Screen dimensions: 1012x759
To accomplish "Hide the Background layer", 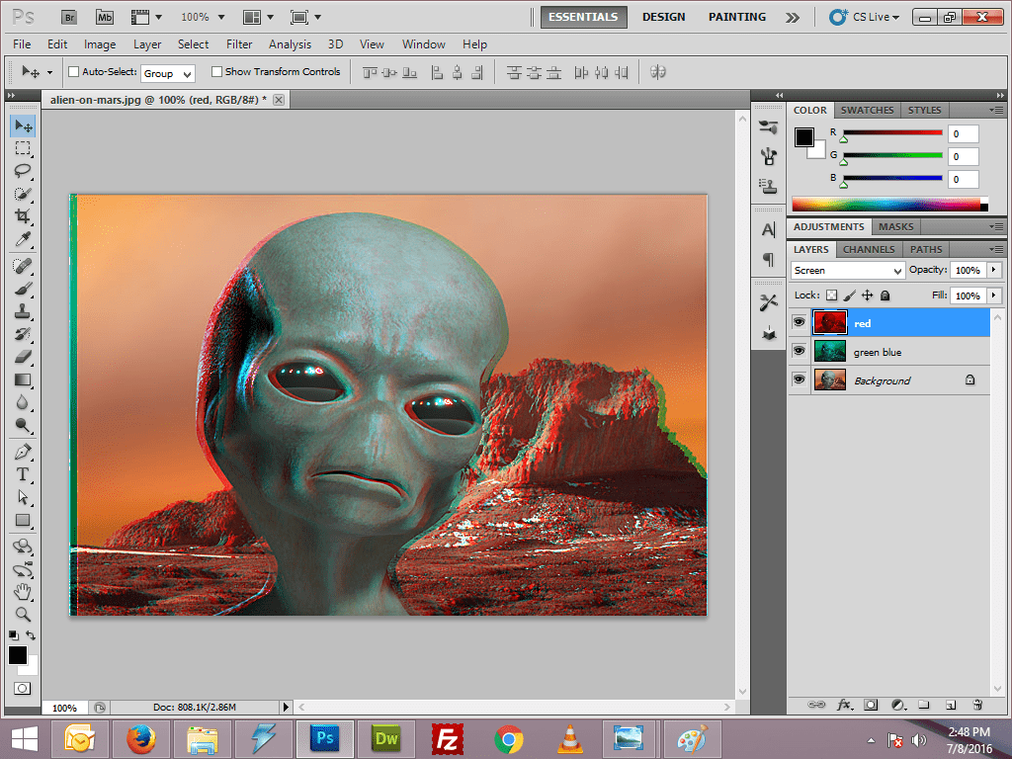I will (799, 379).
